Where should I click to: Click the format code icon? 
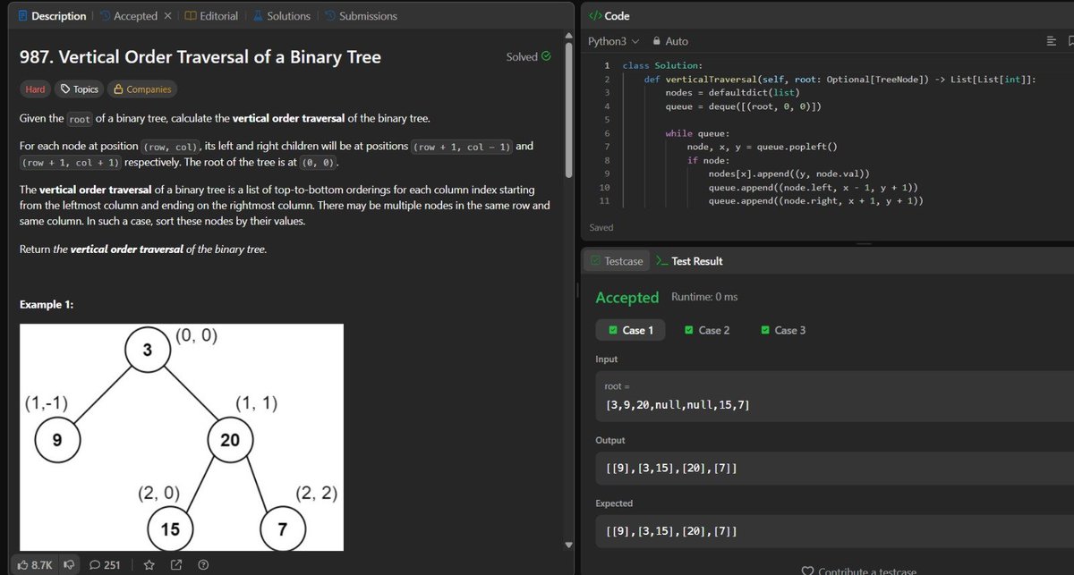point(1052,41)
